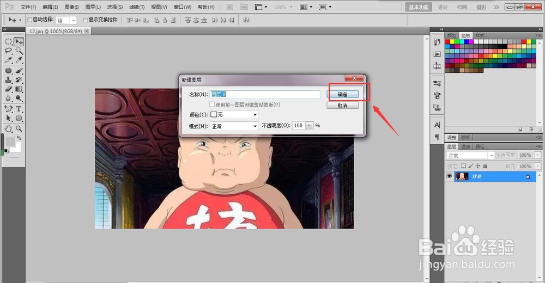Toggle lock transparent pixels in Layers panel

pyautogui.click(x=463, y=166)
